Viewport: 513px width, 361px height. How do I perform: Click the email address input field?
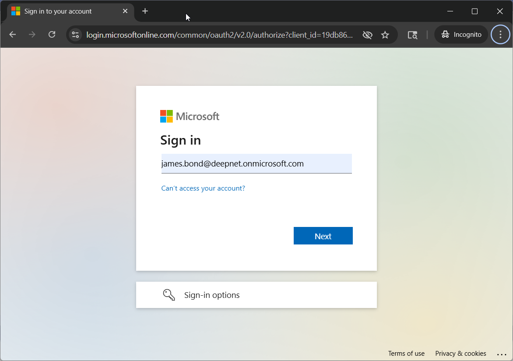click(x=256, y=163)
